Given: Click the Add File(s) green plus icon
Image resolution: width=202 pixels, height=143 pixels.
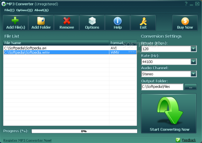Looking at the screenshot, I should tap(15, 20).
